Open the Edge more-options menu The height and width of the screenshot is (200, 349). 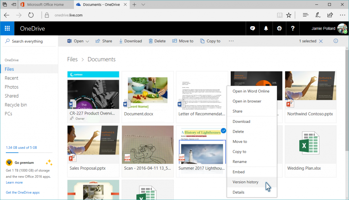(x=343, y=15)
